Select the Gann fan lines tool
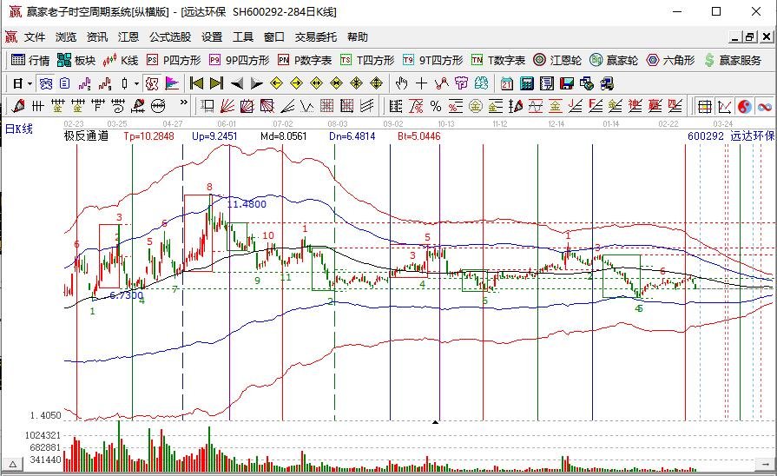 227,106
